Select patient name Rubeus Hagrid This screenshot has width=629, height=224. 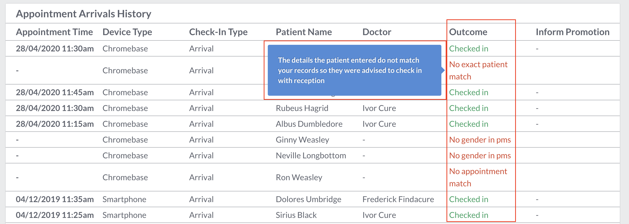(x=302, y=108)
